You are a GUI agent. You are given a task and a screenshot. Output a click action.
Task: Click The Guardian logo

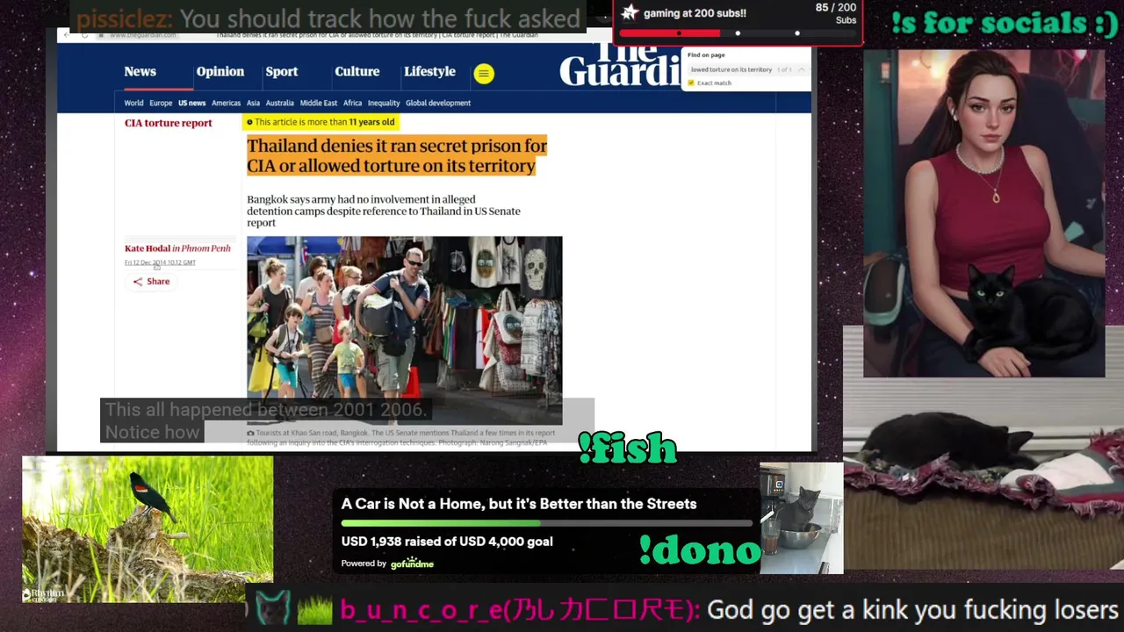620,63
